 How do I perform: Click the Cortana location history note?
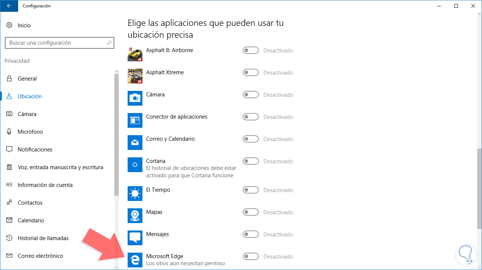tap(191, 172)
